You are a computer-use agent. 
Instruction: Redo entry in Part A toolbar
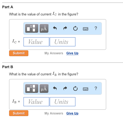click(65, 28)
